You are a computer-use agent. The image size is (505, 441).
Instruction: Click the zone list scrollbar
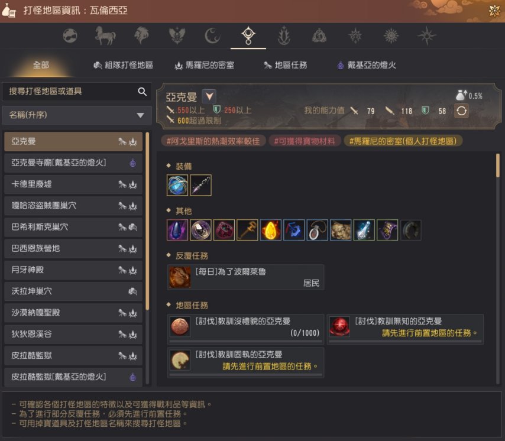pyautogui.click(x=147, y=221)
